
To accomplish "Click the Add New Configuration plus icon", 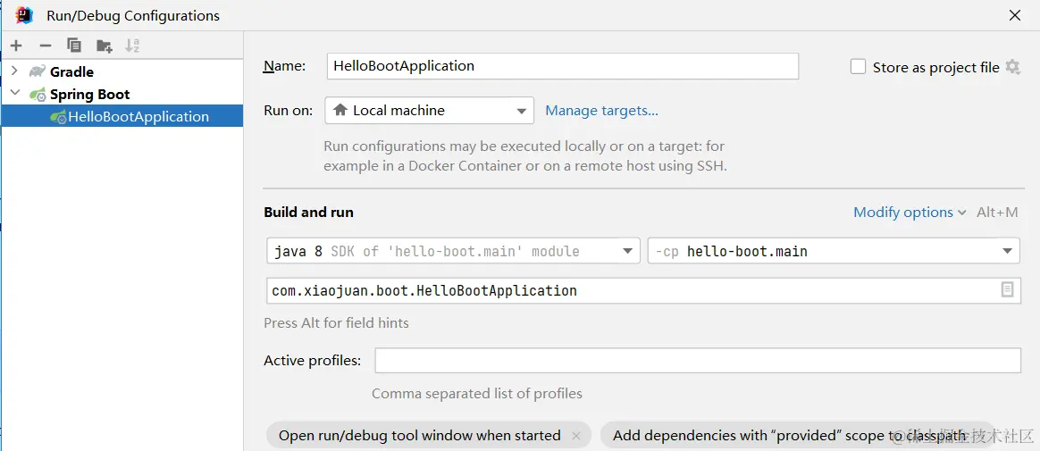I will click(x=16, y=46).
